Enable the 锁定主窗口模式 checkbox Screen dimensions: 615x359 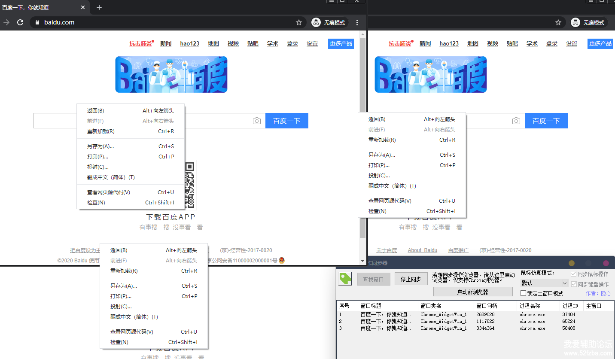click(x=523, y=293)
